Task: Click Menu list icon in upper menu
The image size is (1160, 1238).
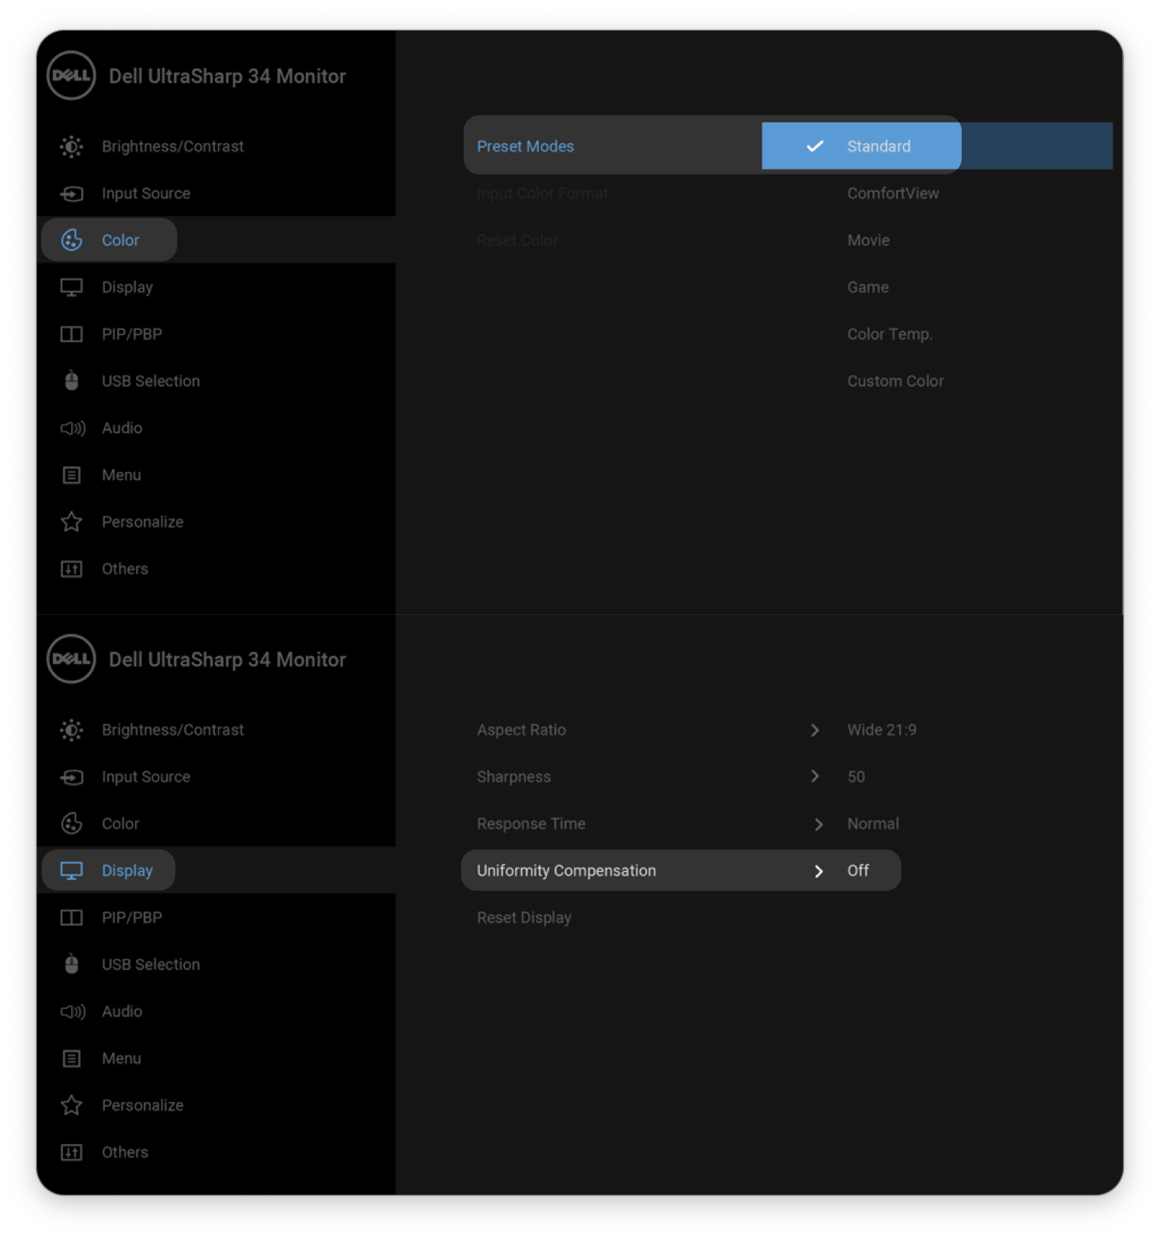Action: (x=71, y=475)
